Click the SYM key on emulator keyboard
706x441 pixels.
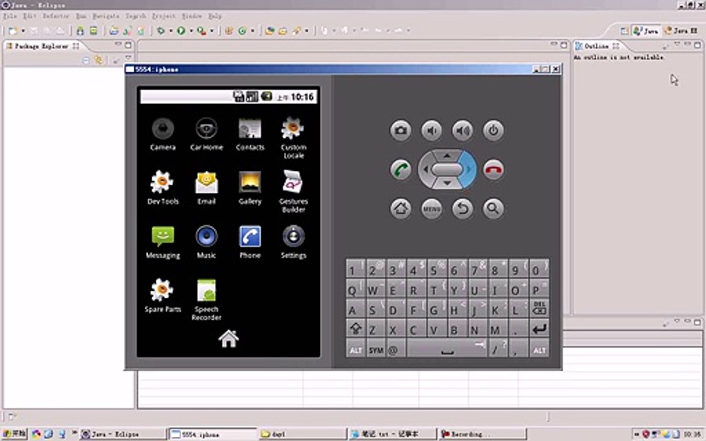(x=376, y=349)
